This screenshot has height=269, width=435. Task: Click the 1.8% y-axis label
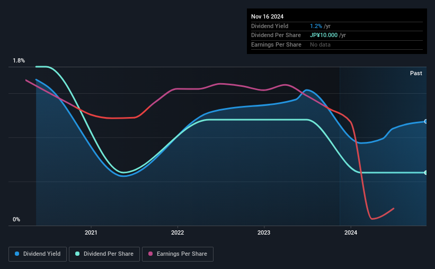(x=19, y=60)
